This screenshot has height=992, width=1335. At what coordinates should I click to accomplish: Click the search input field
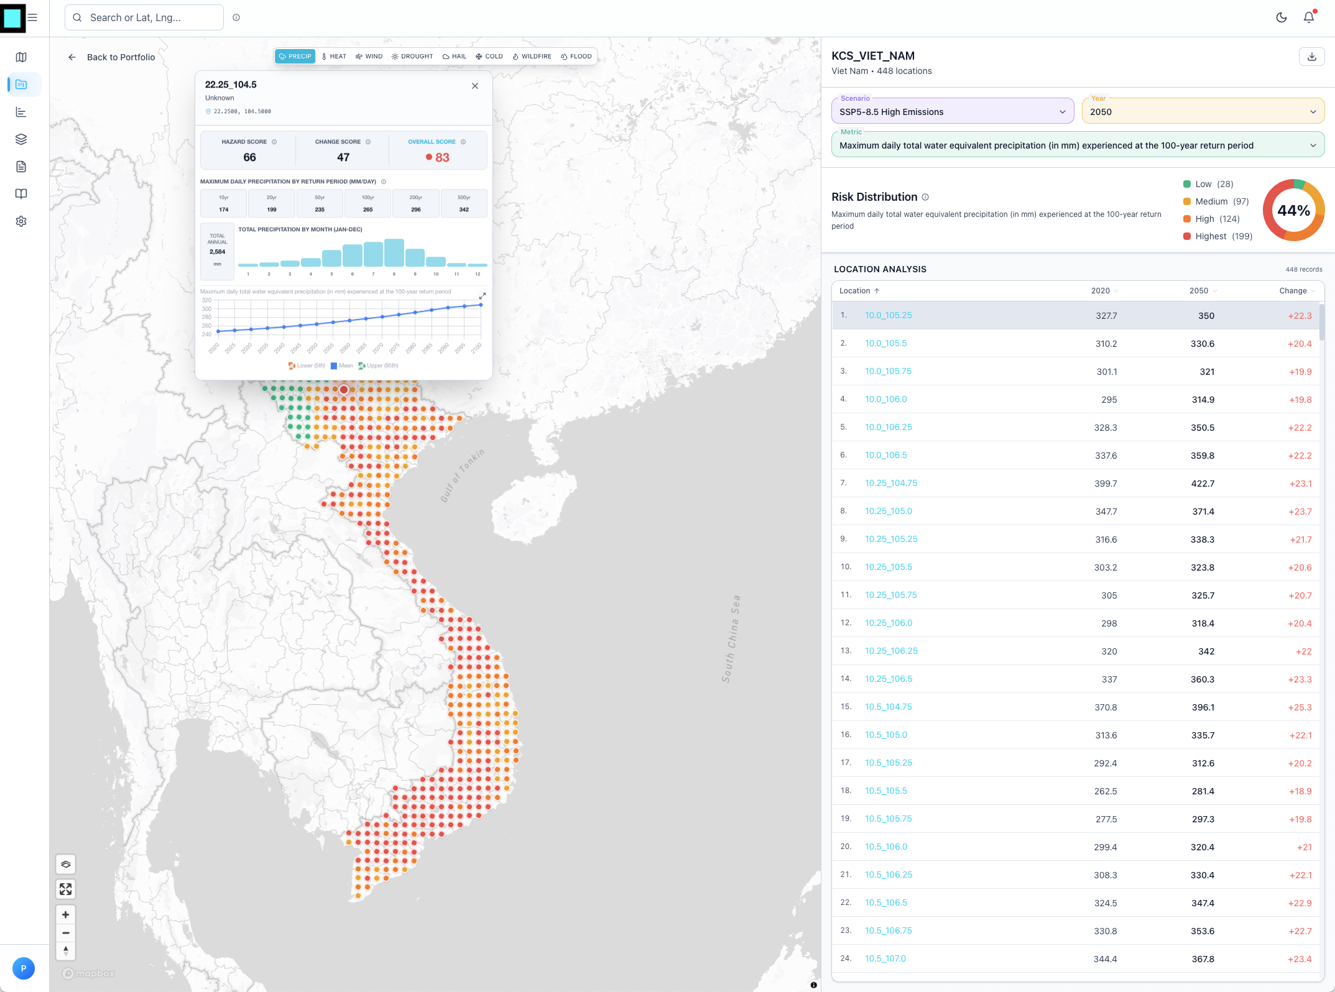(x=144, y=17)
